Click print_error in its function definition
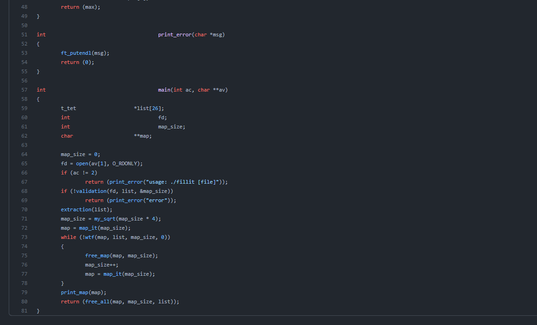The image size is (537, 325). point(174,35)
